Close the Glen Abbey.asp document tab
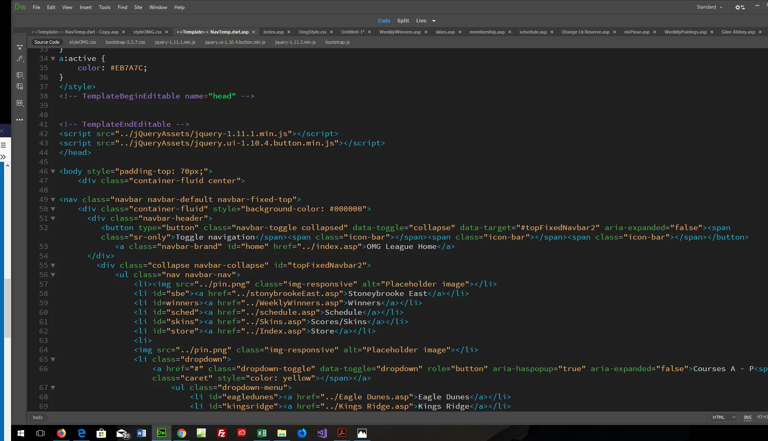768x441 pixels. pyautogui.click(x=760, y=32)
